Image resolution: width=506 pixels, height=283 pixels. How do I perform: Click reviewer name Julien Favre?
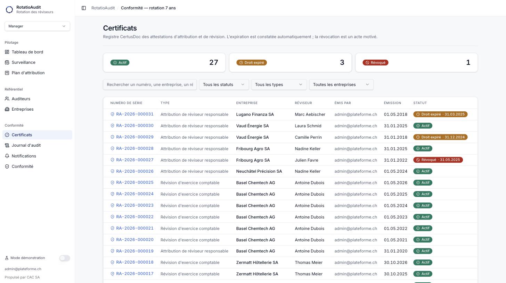click(x=307, y=160)
